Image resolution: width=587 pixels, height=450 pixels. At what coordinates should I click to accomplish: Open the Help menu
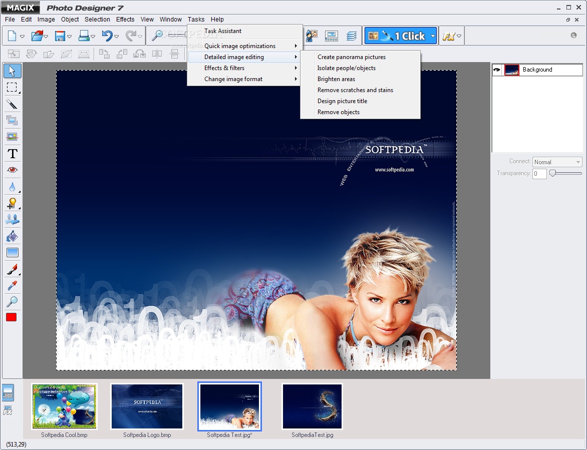click(x=217, y=20)
